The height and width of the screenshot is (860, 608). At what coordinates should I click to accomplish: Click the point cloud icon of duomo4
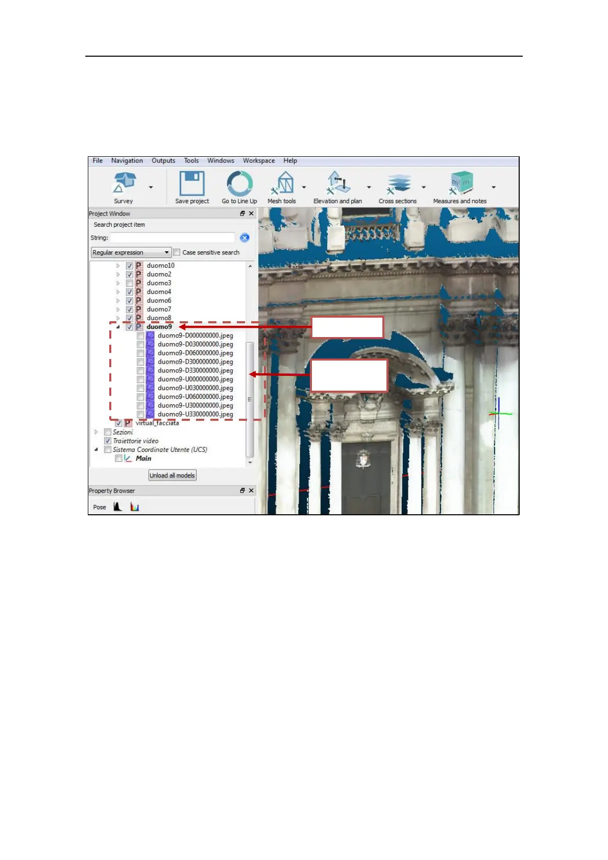(139, 292)
